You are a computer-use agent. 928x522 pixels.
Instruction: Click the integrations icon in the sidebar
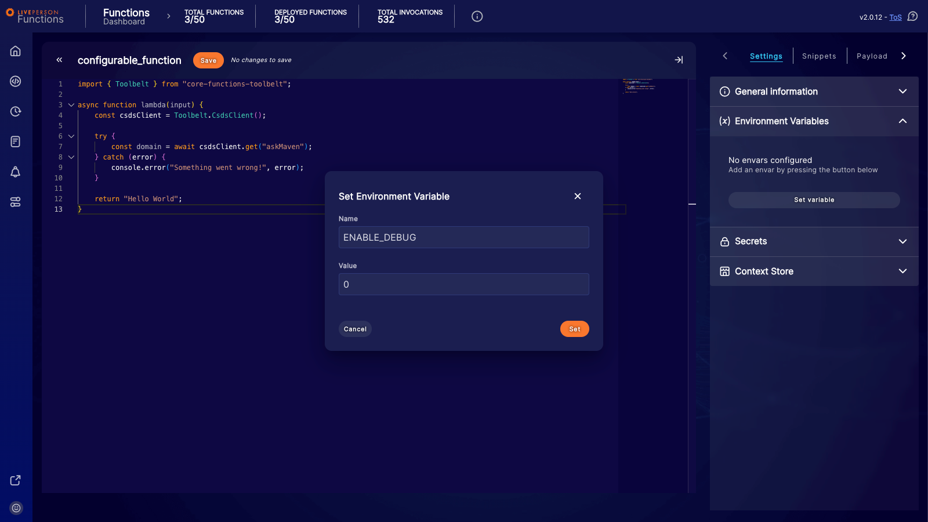pos(15,202)
